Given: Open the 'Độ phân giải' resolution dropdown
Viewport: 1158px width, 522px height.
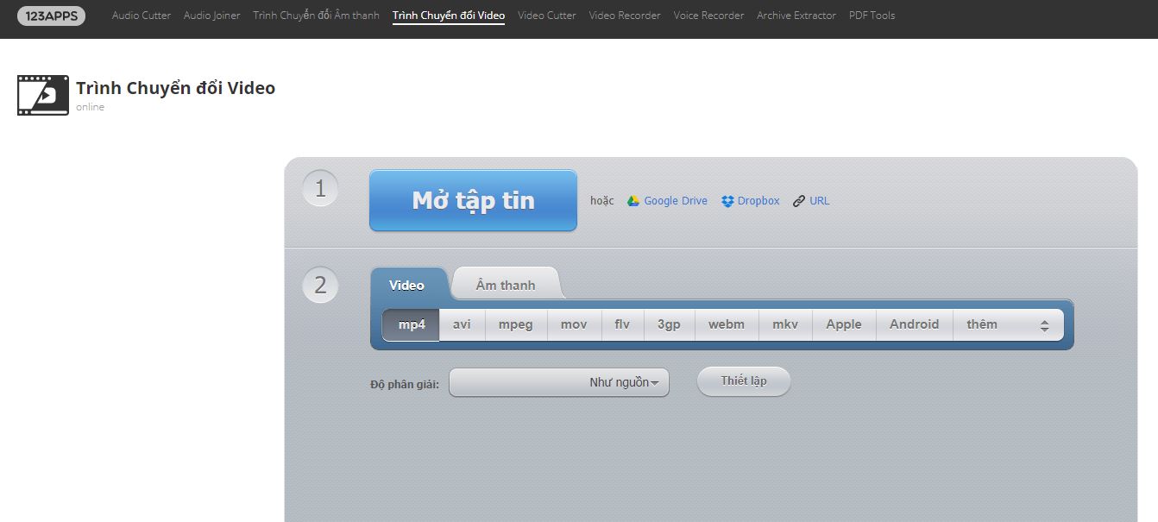Looking at the screenshot, I should (559, 382).
